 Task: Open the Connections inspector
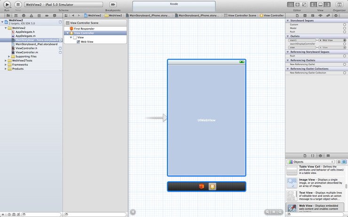pyautogui.click(x=336, y=15)
